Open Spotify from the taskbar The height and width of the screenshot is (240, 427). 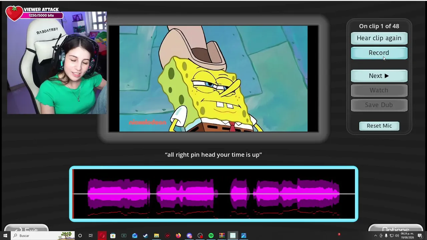[x=211, y=236]
